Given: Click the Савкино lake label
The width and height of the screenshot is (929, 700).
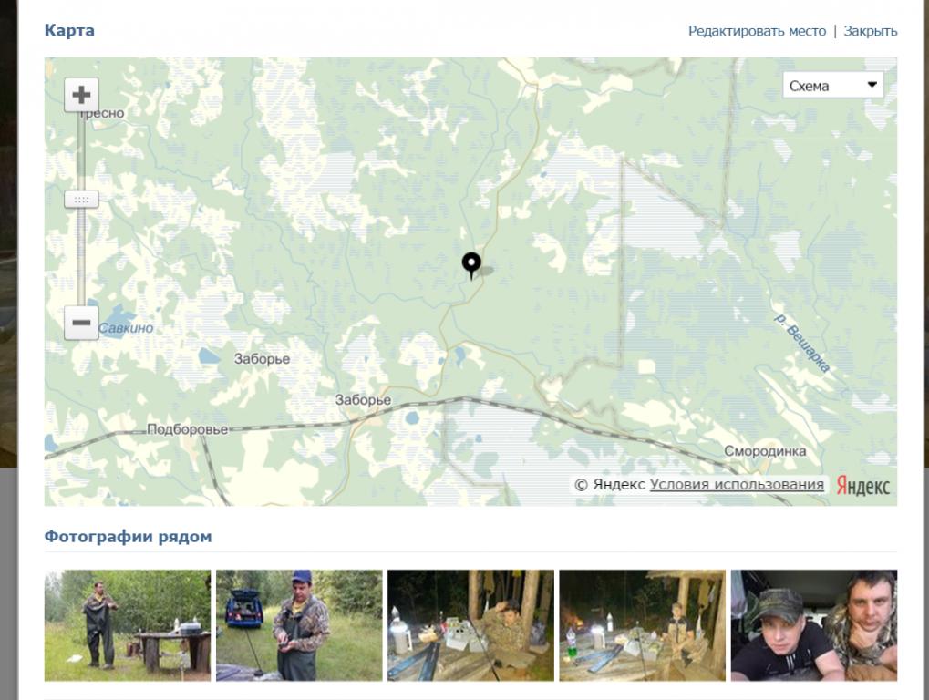Looking at the screenshot, I should coord(126,328).
